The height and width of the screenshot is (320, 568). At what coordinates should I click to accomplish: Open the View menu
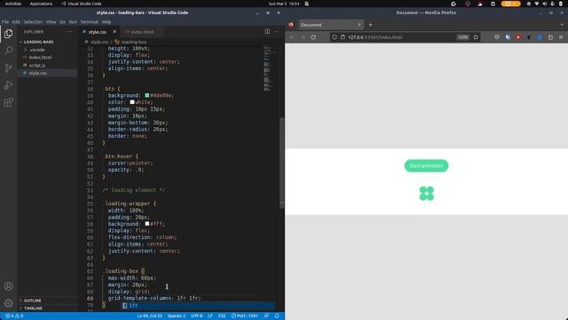click(x=51, y=21)
